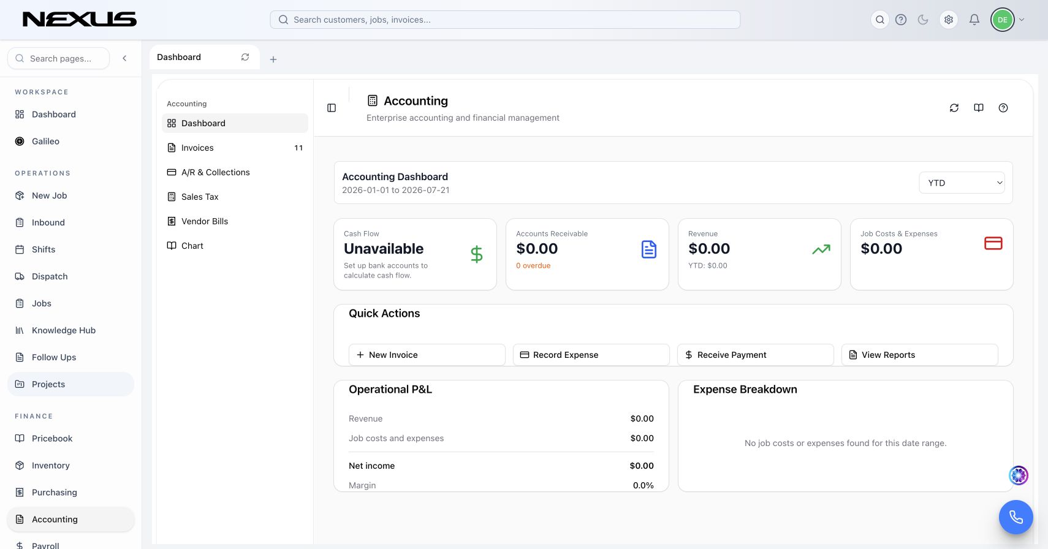1048x549 pixels.
Task: Click the refresh icon in Accounting header
Action: 954,108
